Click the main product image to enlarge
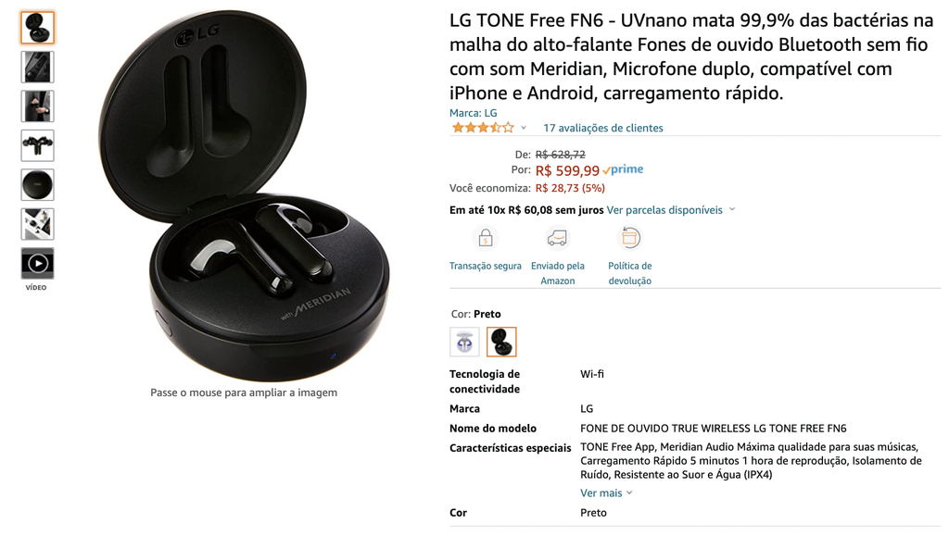Image resolution: width=949 pixels, height=536 pixels. pyautogui.click(x=244, y=196)
